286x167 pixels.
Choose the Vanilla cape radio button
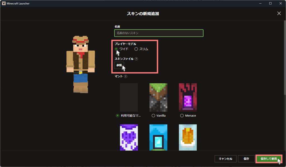click(x=153, y=116)
